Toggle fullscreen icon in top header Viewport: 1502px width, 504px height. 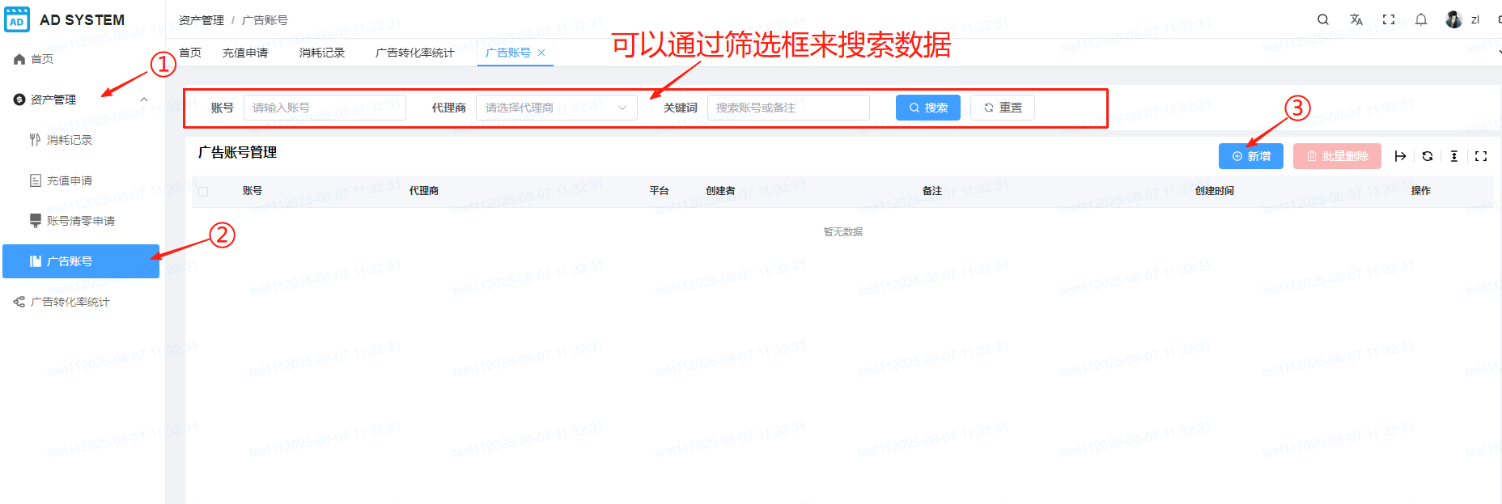coord(1389,19)
